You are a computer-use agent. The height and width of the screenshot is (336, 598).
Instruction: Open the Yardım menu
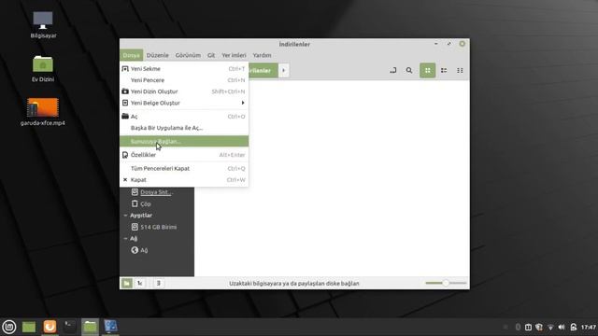(x=262, y=55)
